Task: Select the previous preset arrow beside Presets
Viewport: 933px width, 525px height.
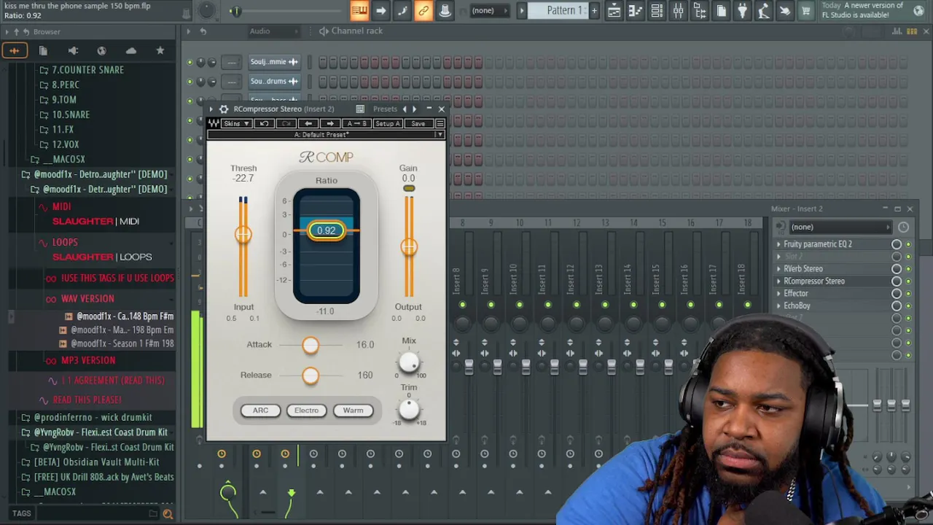Action: click(405, 109)
